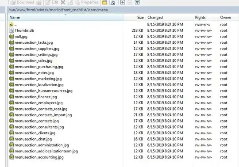Click the plus Select files icon

pyautogui.click(x=123, y=2)
